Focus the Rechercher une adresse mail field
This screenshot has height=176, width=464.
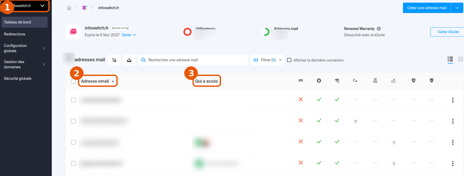click(193, 60)
